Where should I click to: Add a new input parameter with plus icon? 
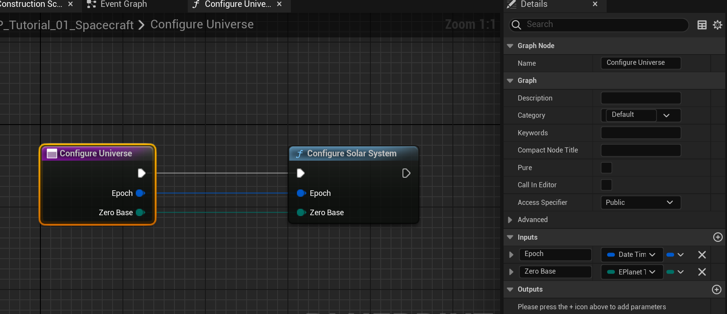(x=718, y=237)
